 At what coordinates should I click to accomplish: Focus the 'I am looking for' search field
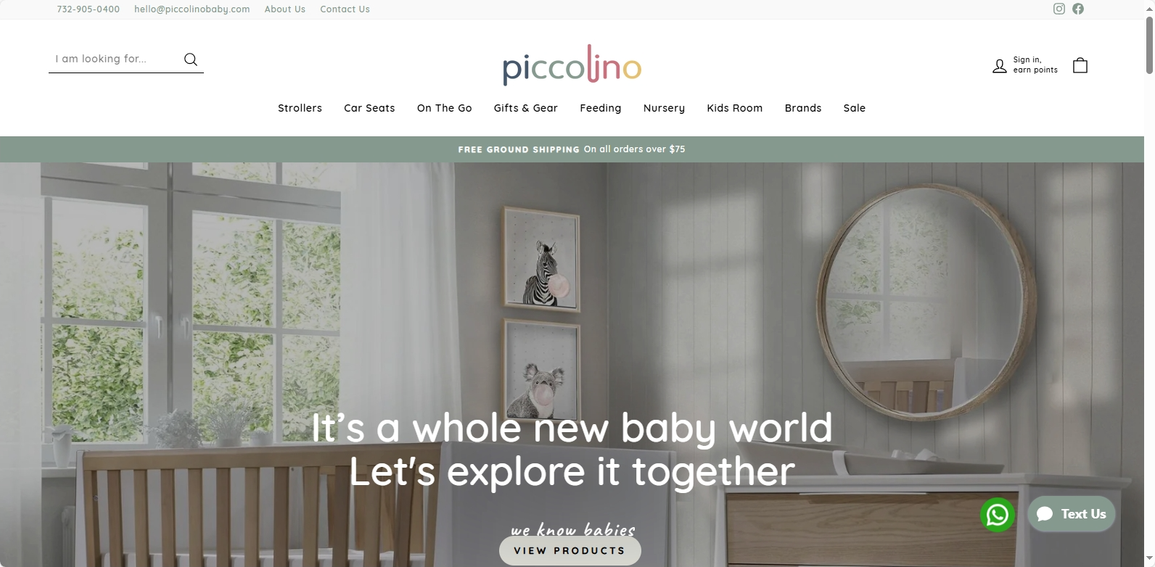[115, 59]
